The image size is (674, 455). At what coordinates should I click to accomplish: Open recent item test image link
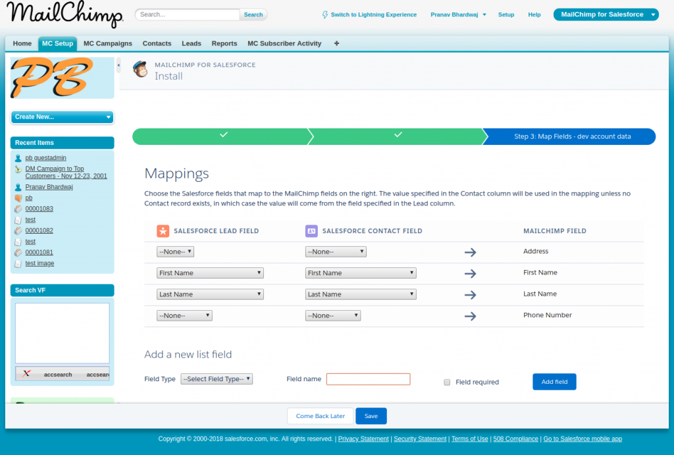pos(39,263)
